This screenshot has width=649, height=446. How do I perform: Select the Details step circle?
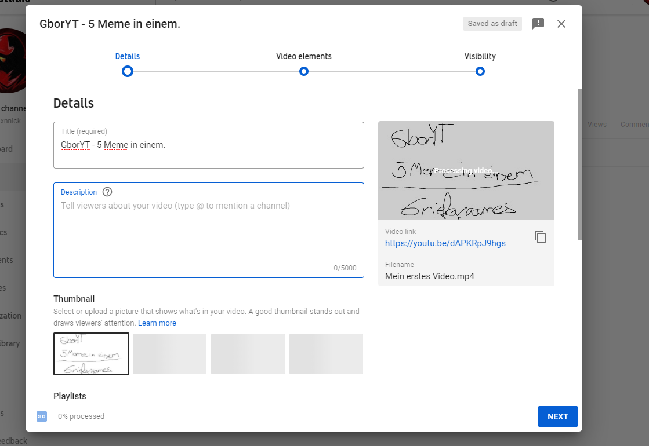pos(128,71)
